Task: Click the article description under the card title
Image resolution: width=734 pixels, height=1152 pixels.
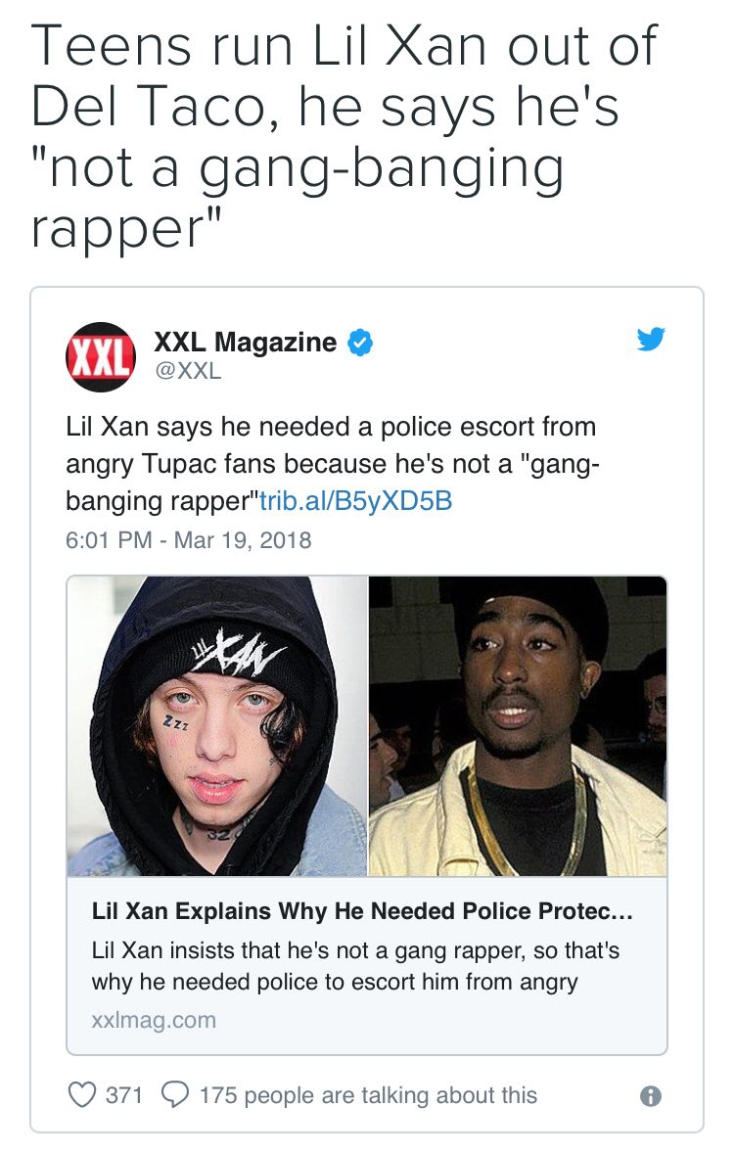Action: (x=355, y=966)
